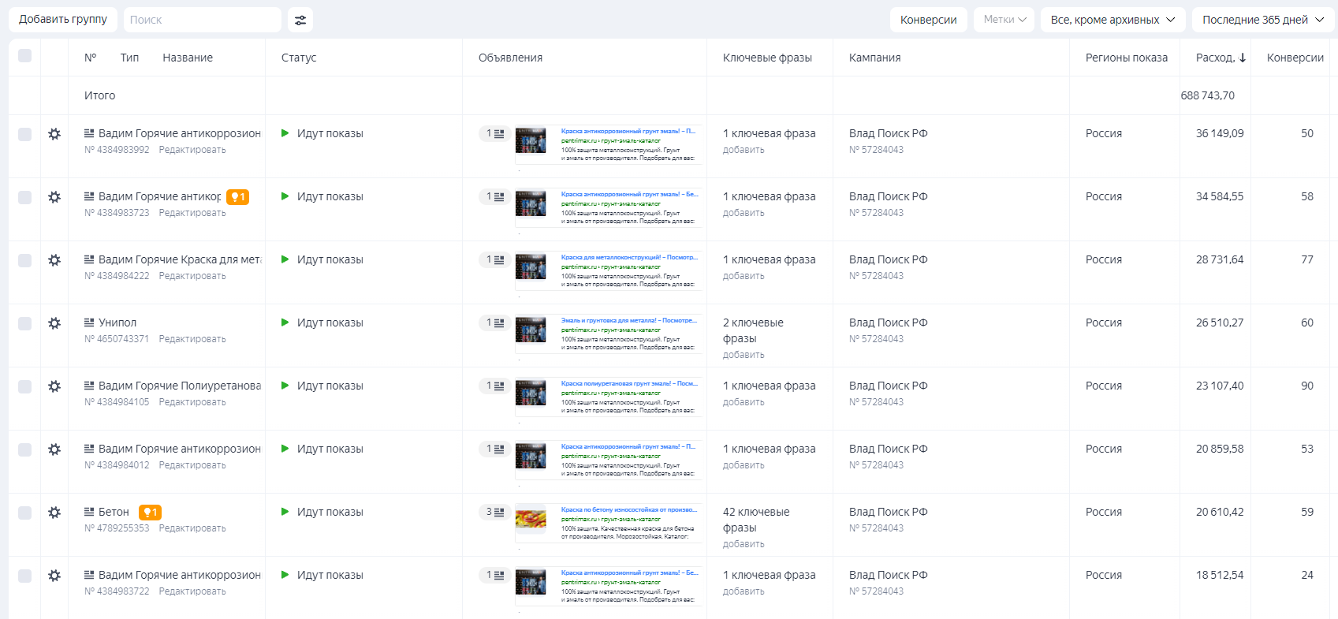
Task: Expand the Метки dropdown
Action: (1004, 20)
